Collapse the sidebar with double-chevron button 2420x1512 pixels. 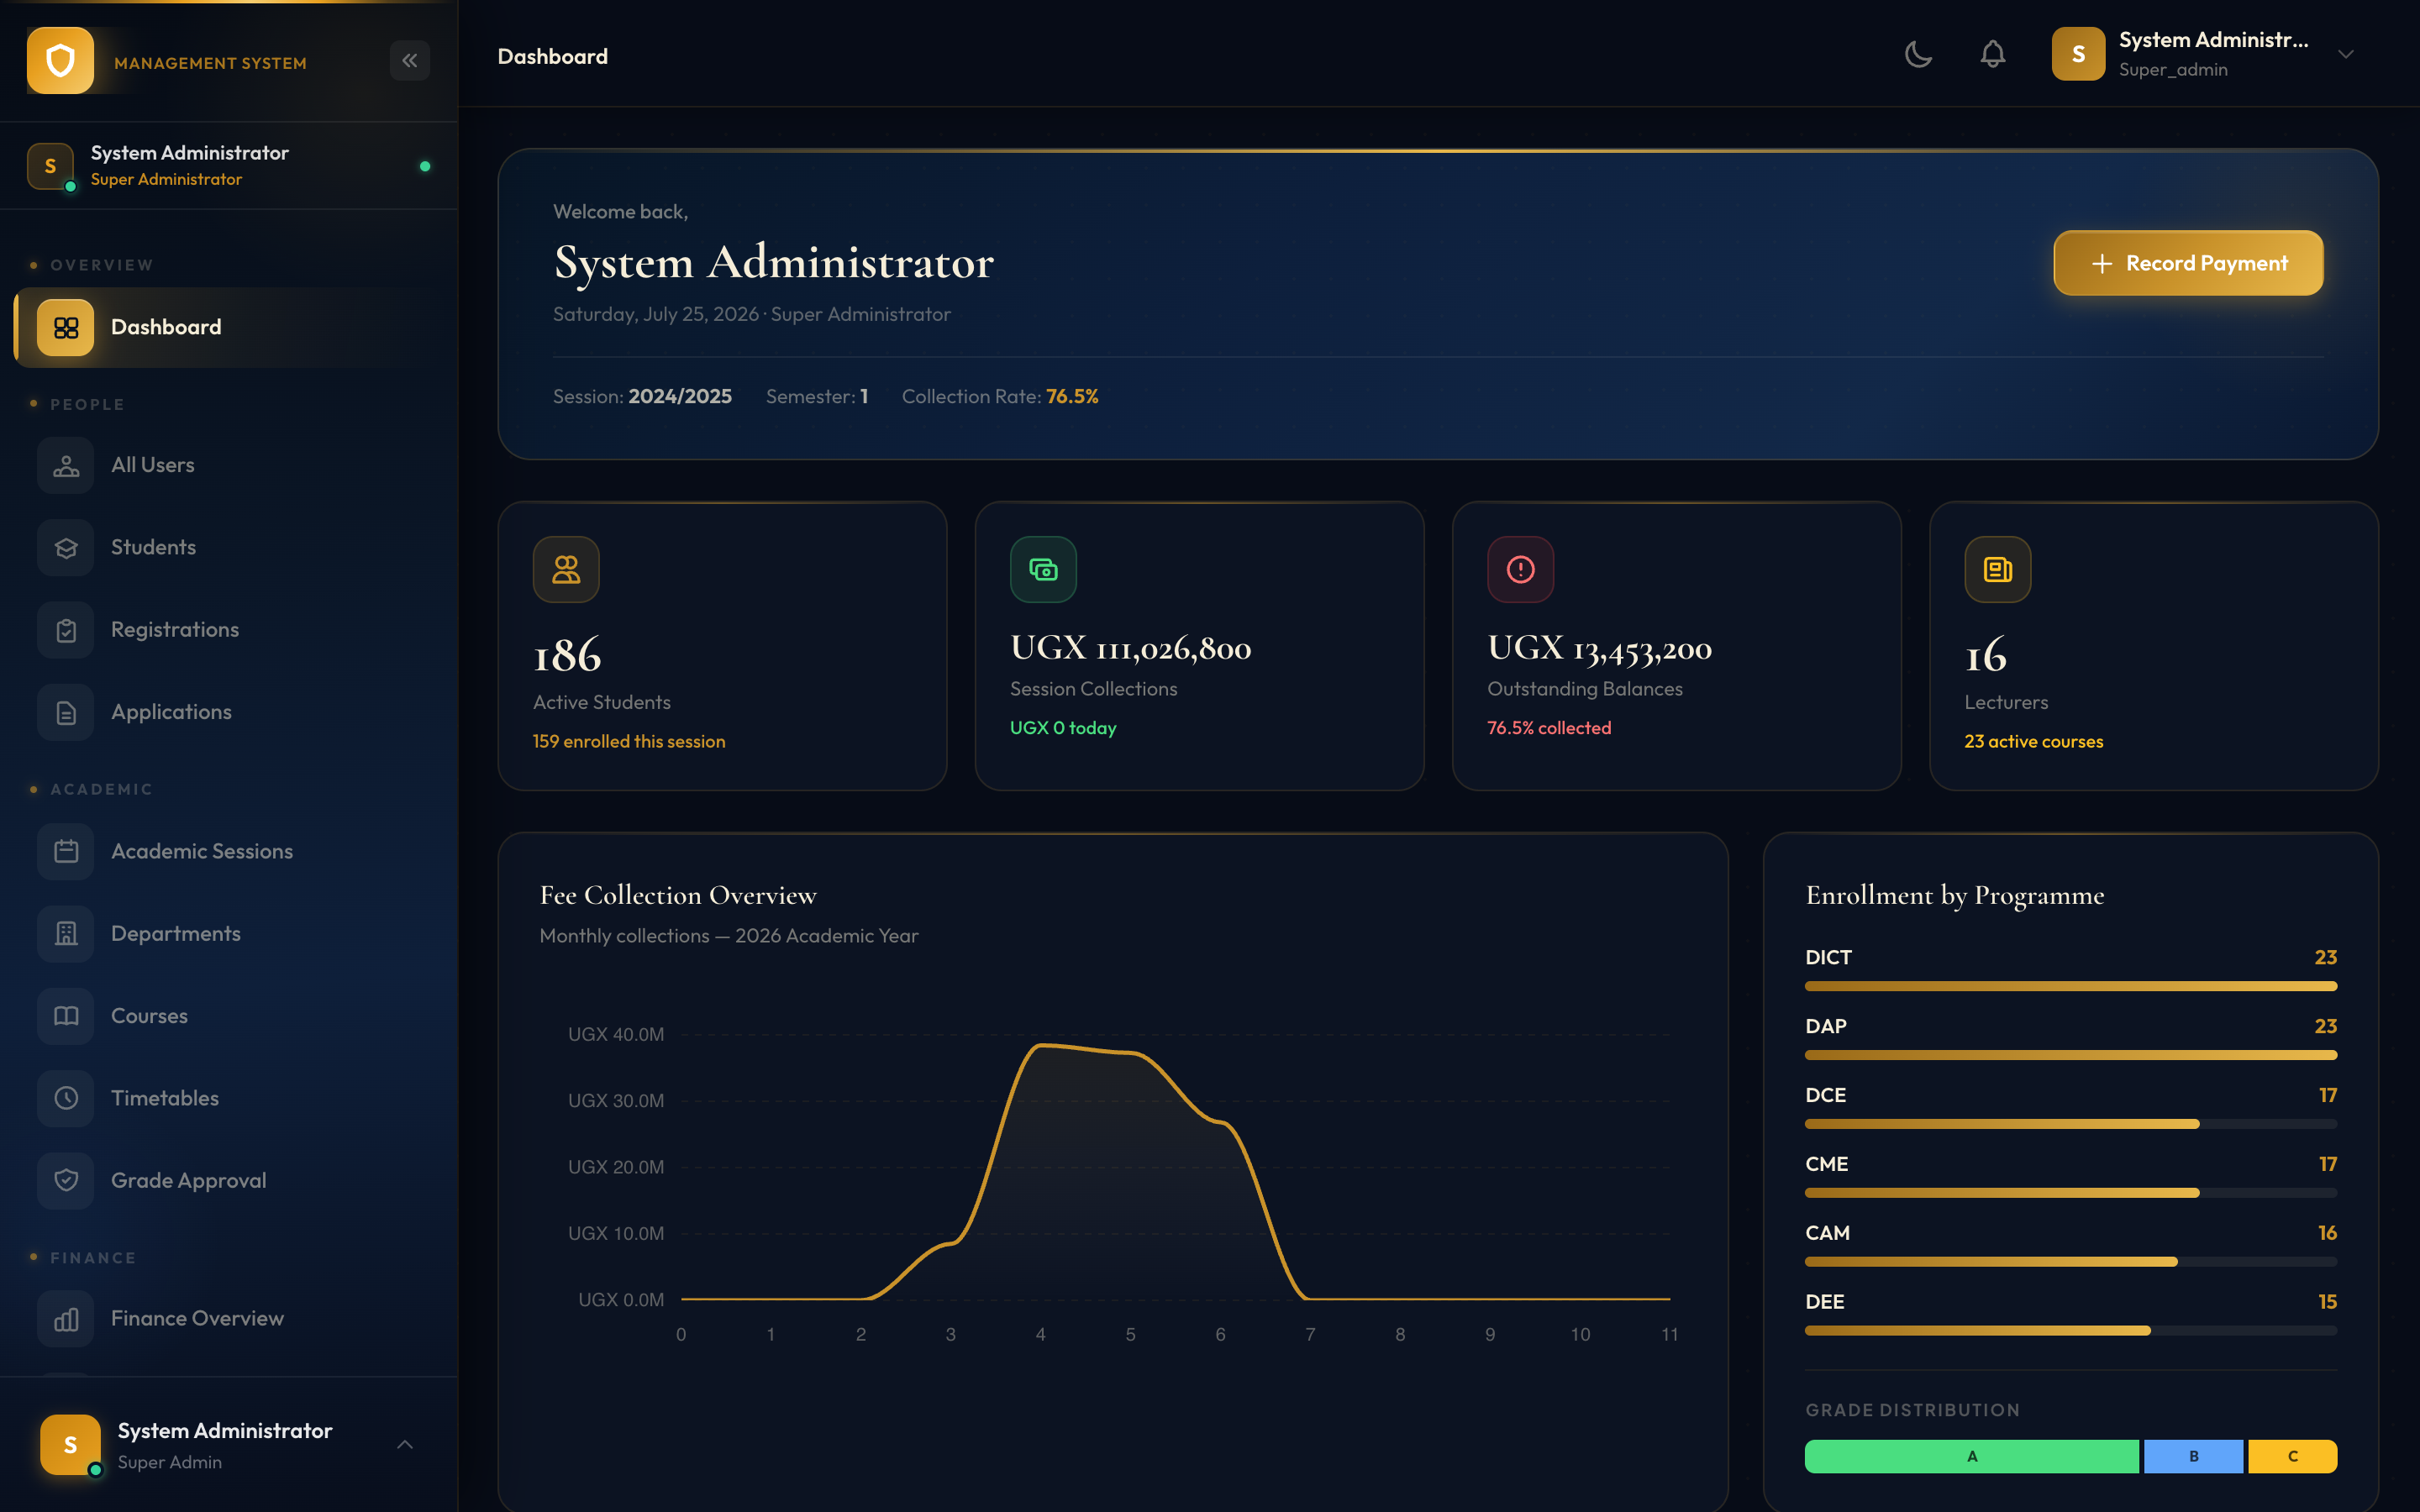410,61
